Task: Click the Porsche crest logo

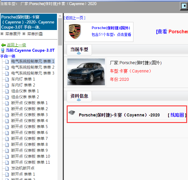Action: tap(74, 31)
